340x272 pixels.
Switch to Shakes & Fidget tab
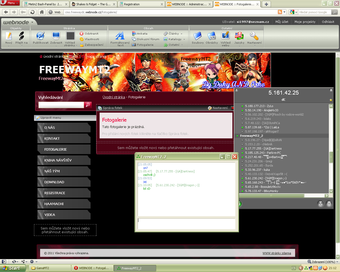pos(93,4)
